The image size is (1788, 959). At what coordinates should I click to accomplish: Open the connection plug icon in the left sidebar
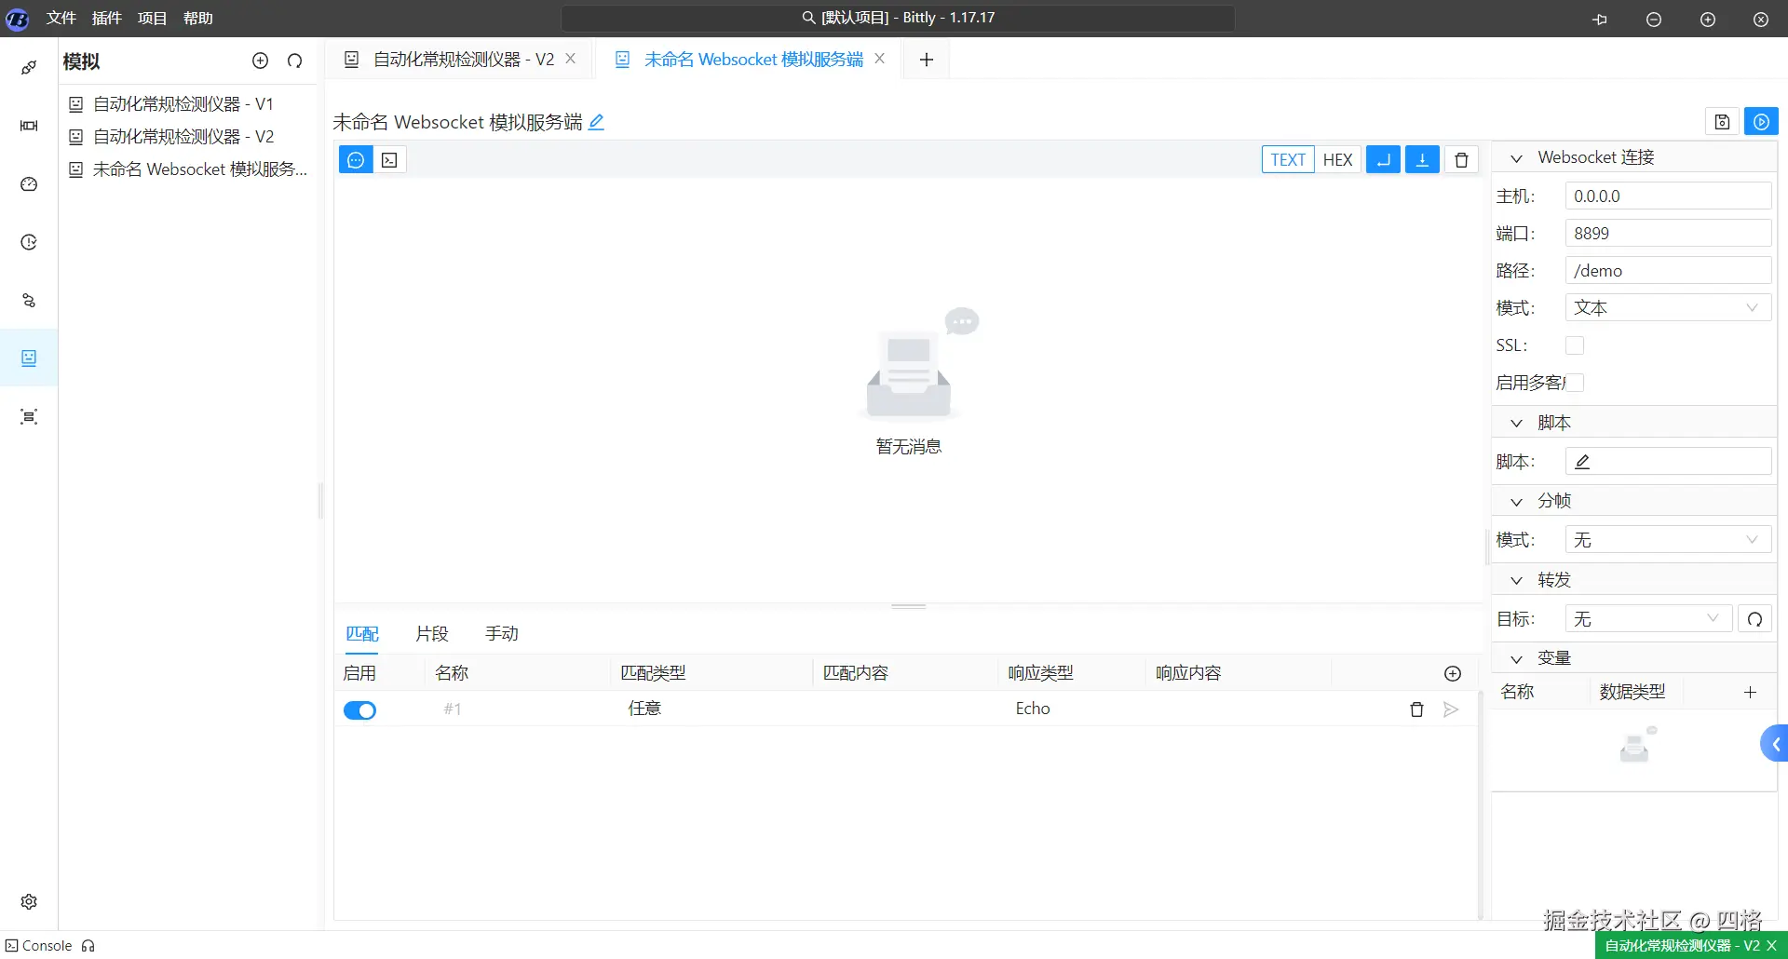click(29, 67)
